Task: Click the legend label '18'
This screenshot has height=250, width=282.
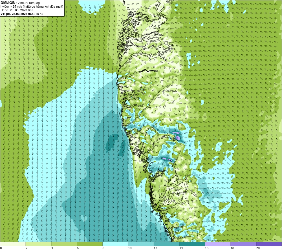Action: [232, 248]
